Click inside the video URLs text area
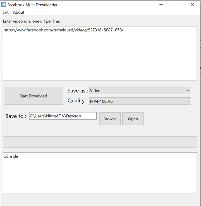The image size is (201, 206). pyautogui.click(x=100, y=53)
